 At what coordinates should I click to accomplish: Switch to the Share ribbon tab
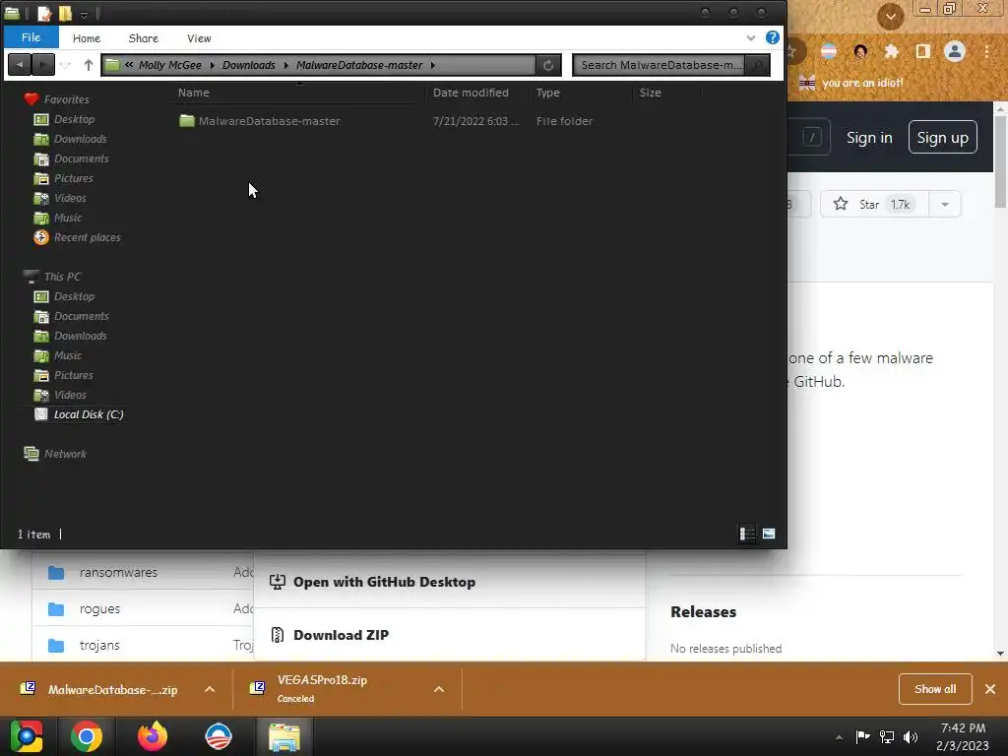click(x=144, y=38)
